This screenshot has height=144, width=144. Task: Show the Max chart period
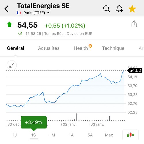coord(109,135)
